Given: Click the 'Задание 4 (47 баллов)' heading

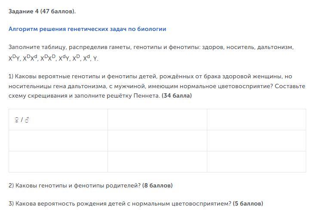Looking at the screenshot, I should tap(42, 11).
